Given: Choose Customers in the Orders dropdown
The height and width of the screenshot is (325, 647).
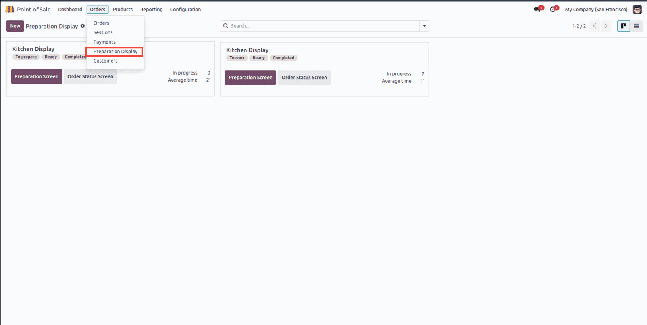Looking at the screenshot, I should tap(105, 61).
